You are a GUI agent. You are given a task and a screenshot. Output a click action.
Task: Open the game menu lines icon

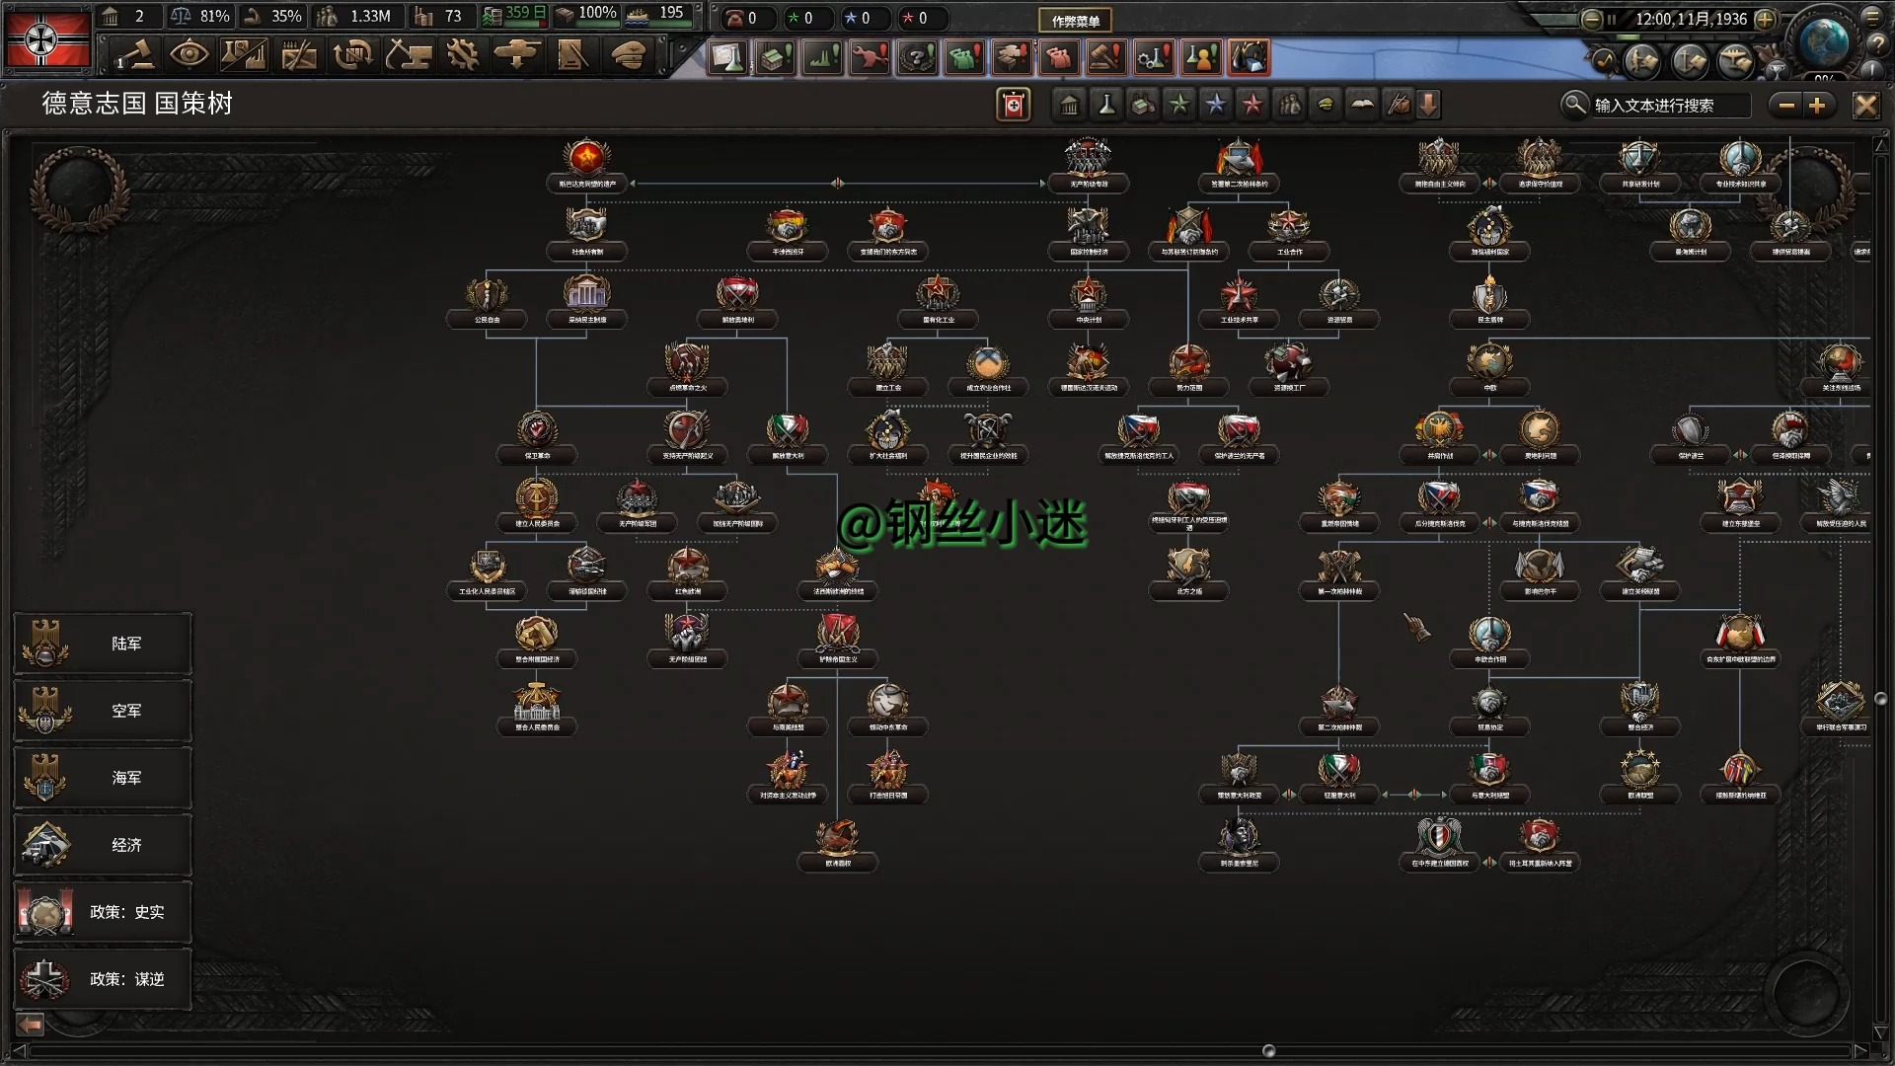point(1872,16)
